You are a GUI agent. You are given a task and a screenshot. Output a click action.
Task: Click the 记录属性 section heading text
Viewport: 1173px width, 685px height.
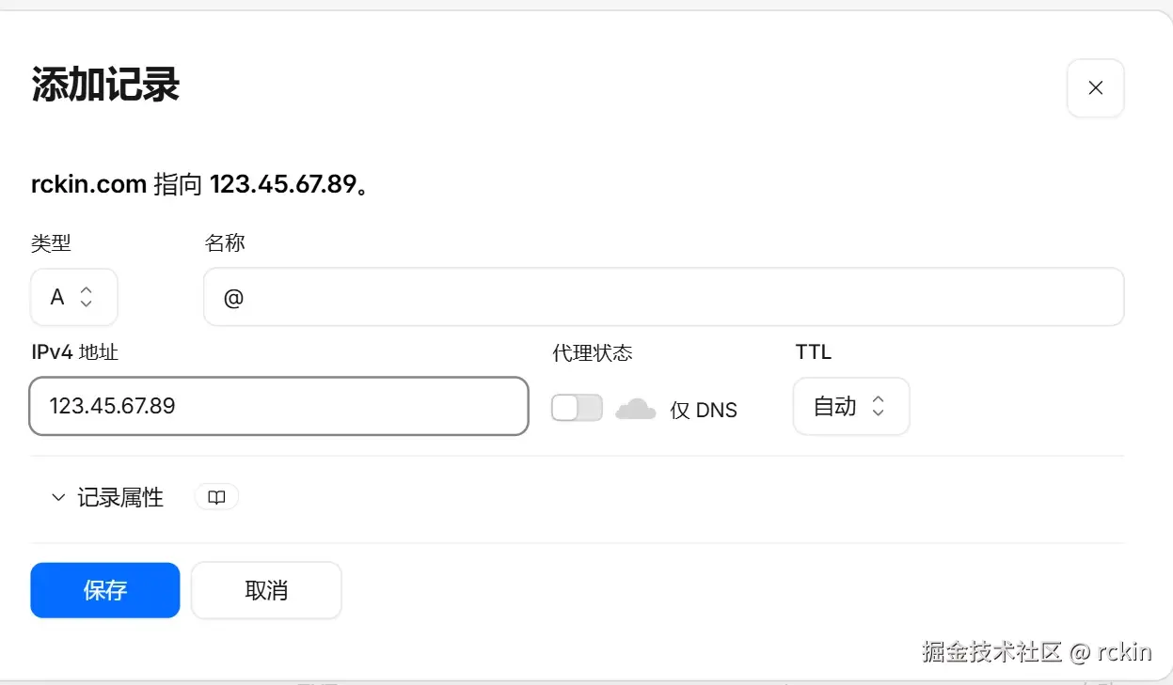(120, 497)
